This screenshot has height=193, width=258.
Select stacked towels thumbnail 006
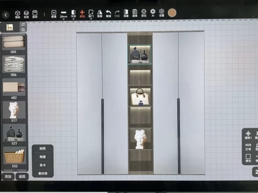[x=14, y=64]
